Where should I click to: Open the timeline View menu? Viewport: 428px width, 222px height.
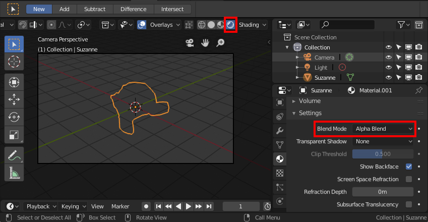[x=97, y=206]
